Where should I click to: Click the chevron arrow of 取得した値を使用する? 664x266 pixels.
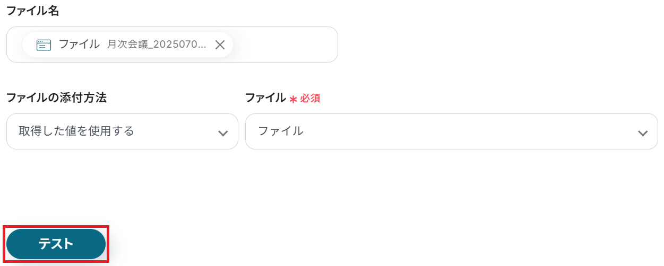click(x=223, y=133)
